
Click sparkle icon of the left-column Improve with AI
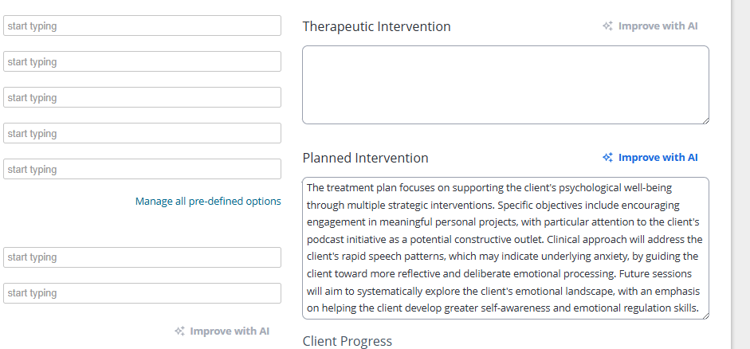[179, 331]
